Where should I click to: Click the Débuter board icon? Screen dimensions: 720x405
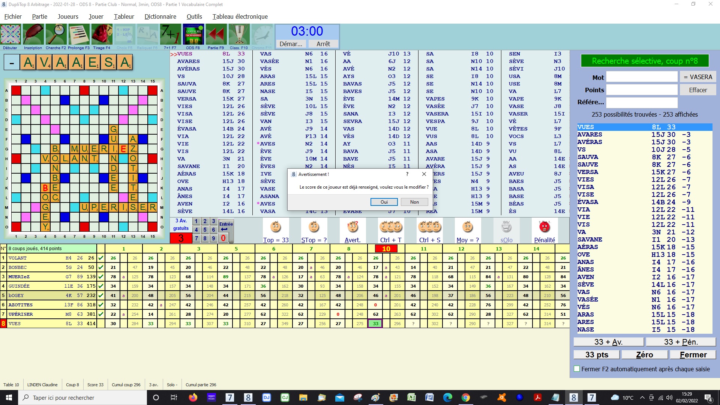click(x=10, y=35)
